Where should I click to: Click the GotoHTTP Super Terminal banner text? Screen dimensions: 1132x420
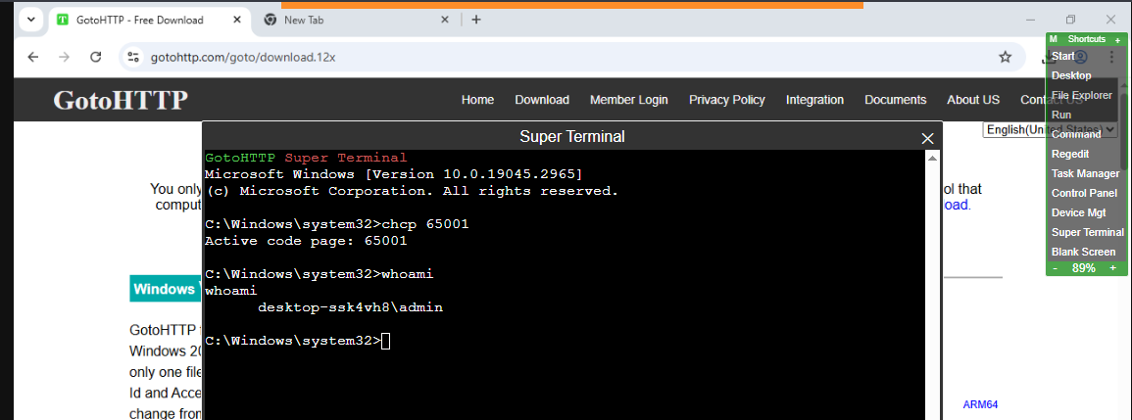(306, 158)
